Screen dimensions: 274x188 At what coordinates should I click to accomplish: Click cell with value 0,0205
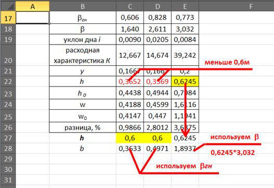pos(158,39)
